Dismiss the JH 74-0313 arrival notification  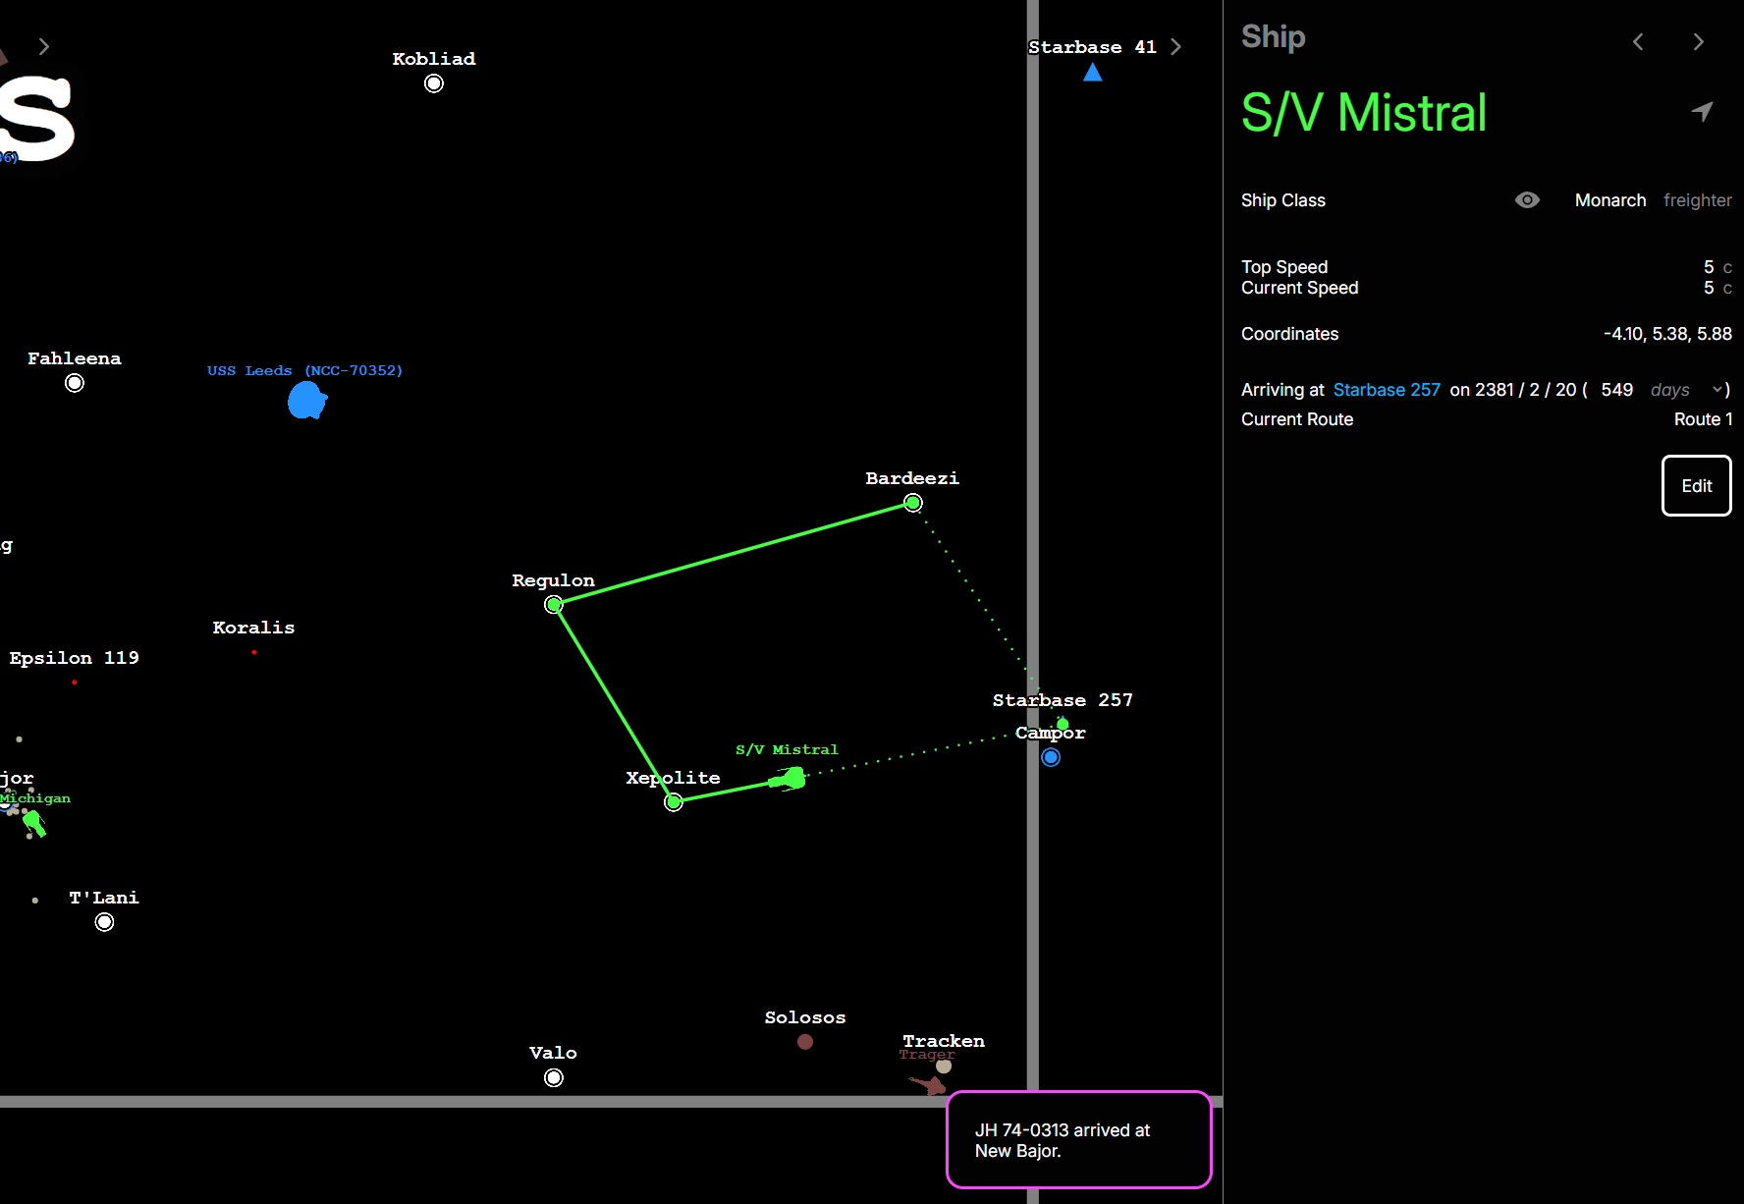coord(1078,1140)
